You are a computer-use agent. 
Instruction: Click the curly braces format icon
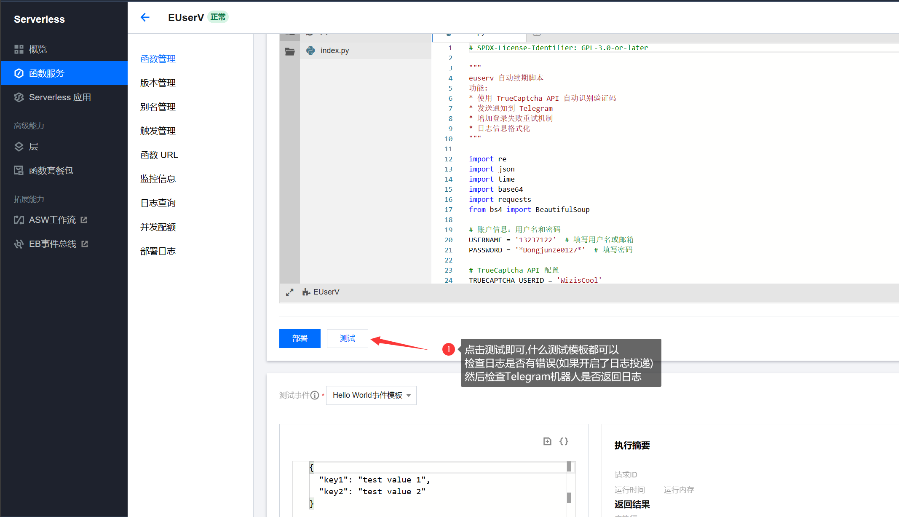tap(564, 441)
